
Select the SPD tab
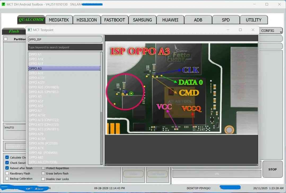click(x=226, y=20)
